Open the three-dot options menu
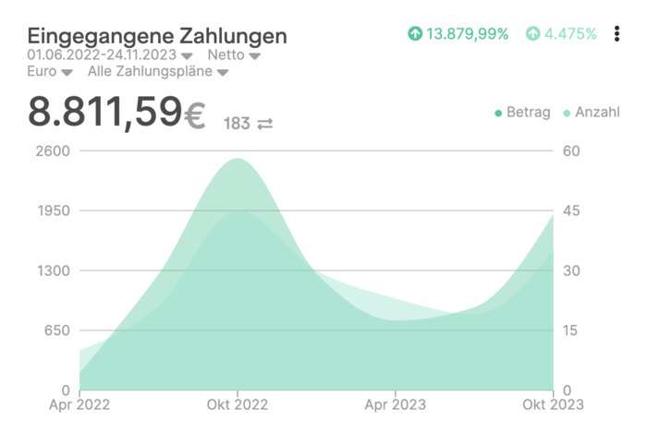This screenshot has width=647, height=444. (617, 34)
